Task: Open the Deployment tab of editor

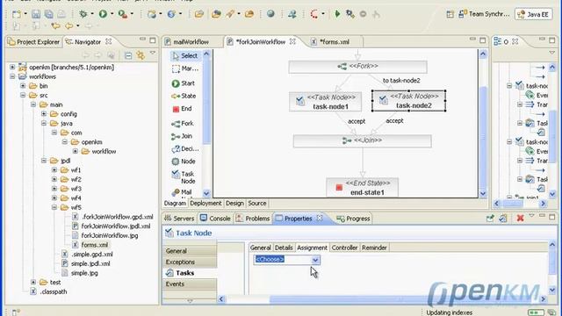Action: click(205, 203)
